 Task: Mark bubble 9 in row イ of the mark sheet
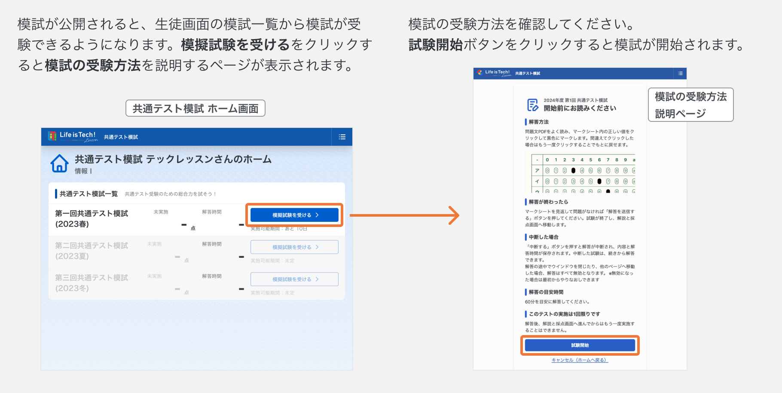(x=625, y=181)
